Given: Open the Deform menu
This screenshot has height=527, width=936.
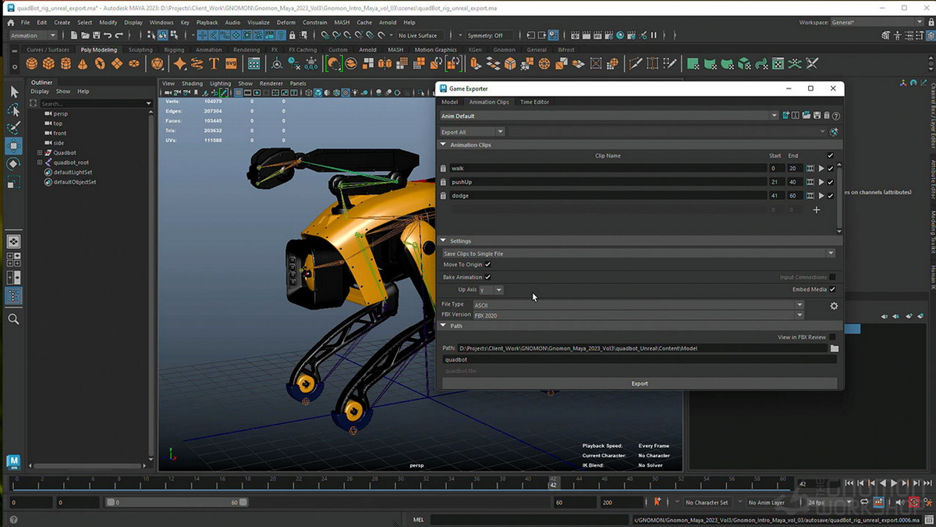Looking at the screenshot, I should 286,23.
